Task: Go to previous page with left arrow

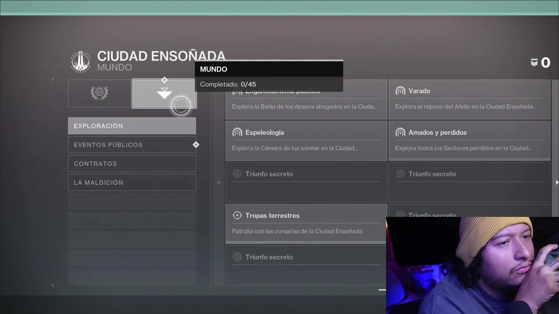Action: click(218, 182)
